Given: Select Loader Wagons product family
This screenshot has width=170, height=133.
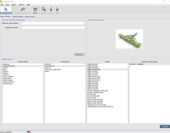Looking at the screenshot, I should click(x=23, y=77).
